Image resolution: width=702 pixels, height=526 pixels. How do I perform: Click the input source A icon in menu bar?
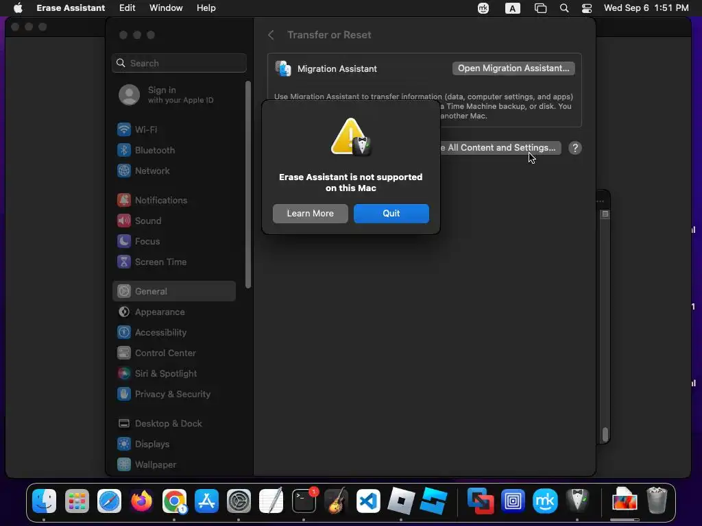pos(513,8)
